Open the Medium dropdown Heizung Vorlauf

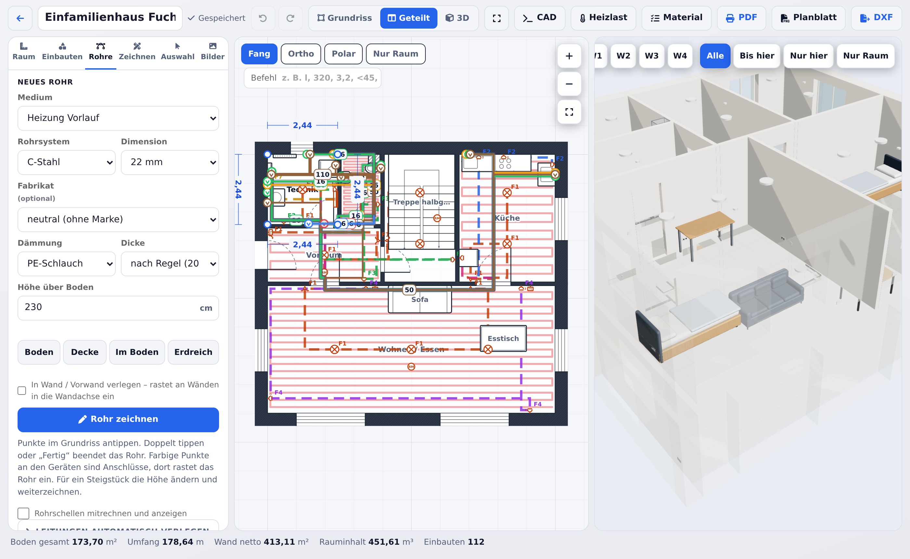[x=118, y=118]
